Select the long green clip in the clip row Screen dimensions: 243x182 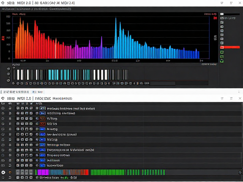click(107, 172)
